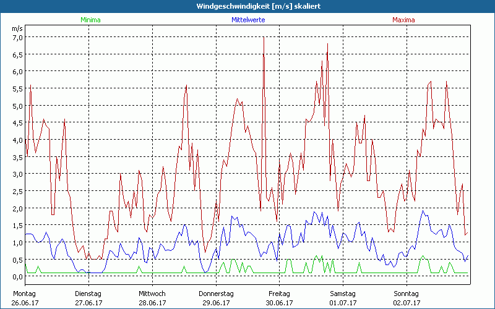Click the 'm/s' unit label on the y-axis
The image size is (495, 309).
pyautogui.click(x=17, y=28)
